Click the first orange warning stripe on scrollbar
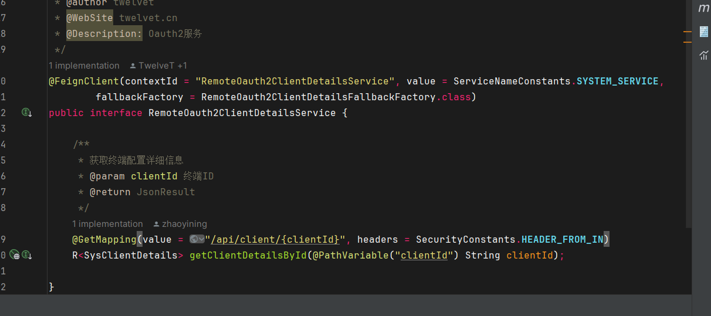 [688, 31]
